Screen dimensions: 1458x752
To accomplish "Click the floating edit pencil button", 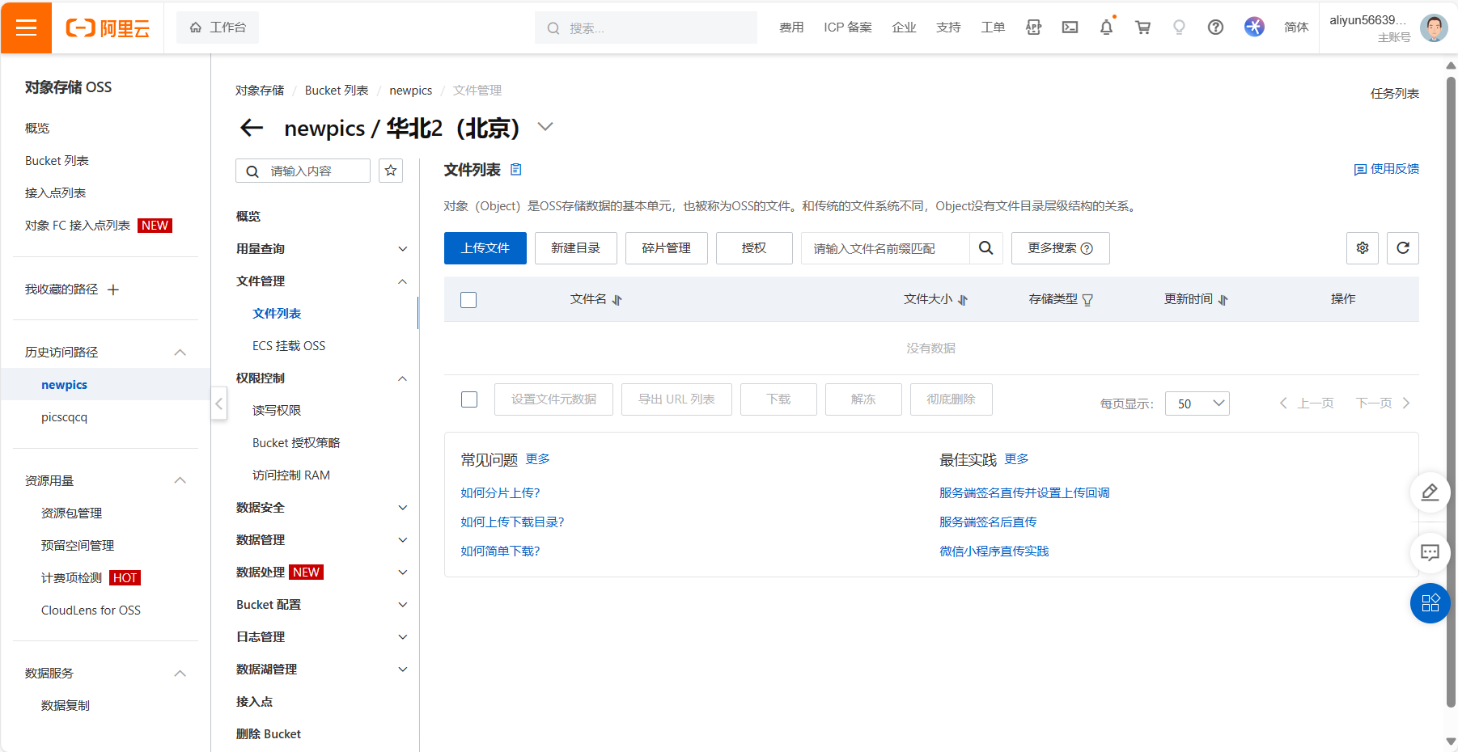I will click(1430, 492).
